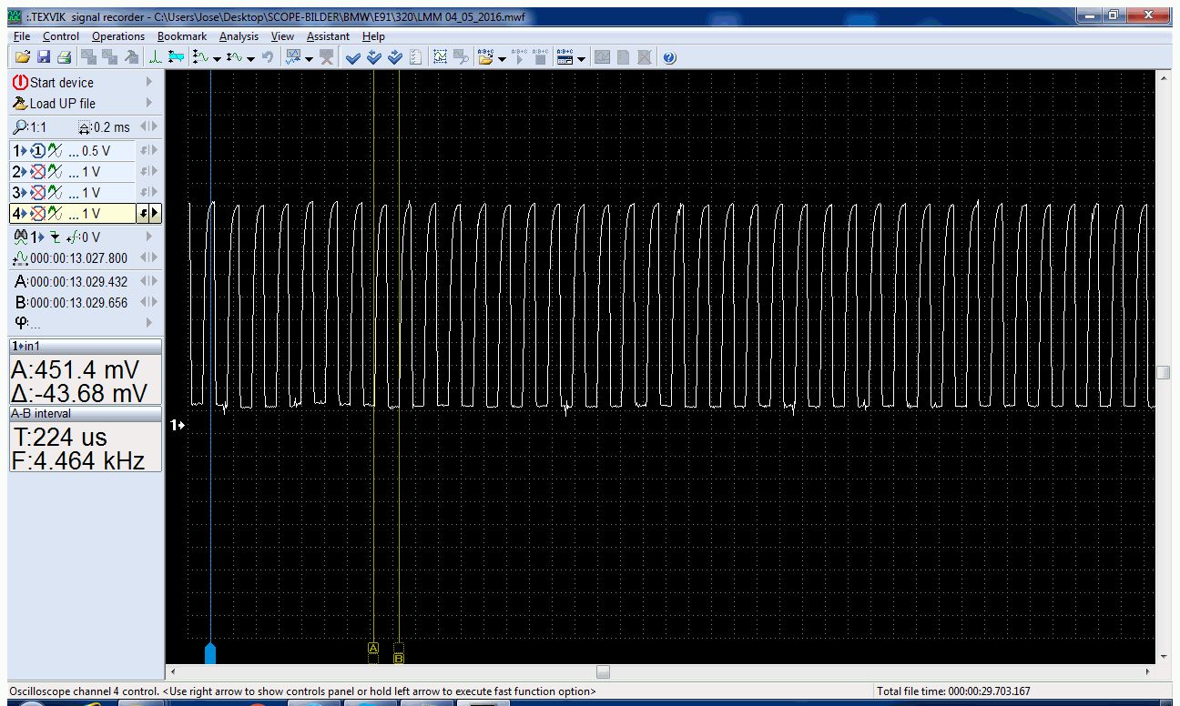Open dropdown arrow beside bookmark folder icon
This screenshot has height=706, width=1180.
(x=502, y=58)
